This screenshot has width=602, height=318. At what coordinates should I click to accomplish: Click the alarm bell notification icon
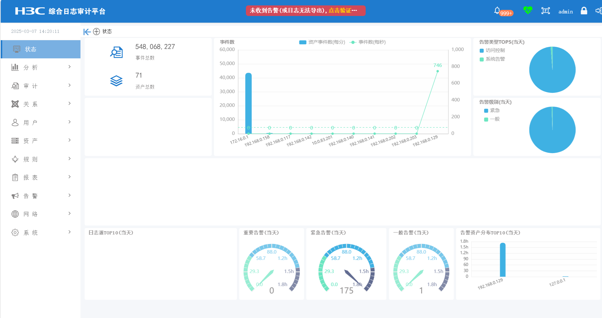(497, 11)
